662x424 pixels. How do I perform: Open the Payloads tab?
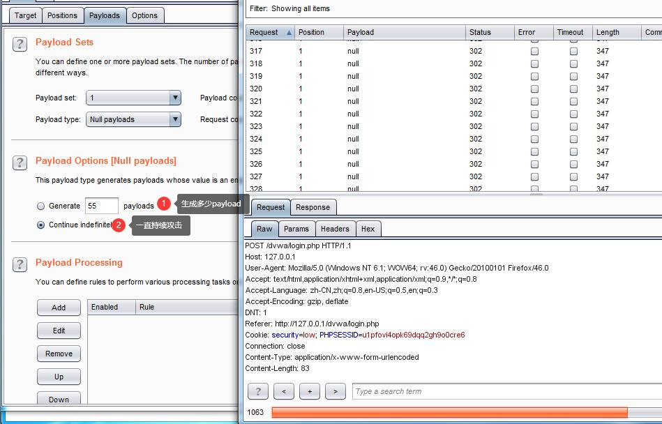tap(104, 15)
